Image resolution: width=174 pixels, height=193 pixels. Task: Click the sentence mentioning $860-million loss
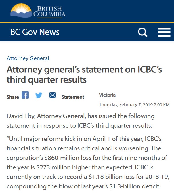pos(87,158)
